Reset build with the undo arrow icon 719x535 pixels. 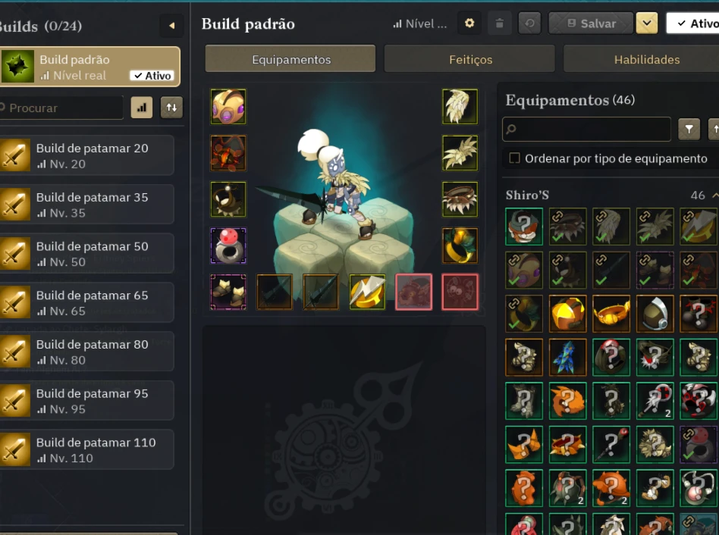(529, 23)
